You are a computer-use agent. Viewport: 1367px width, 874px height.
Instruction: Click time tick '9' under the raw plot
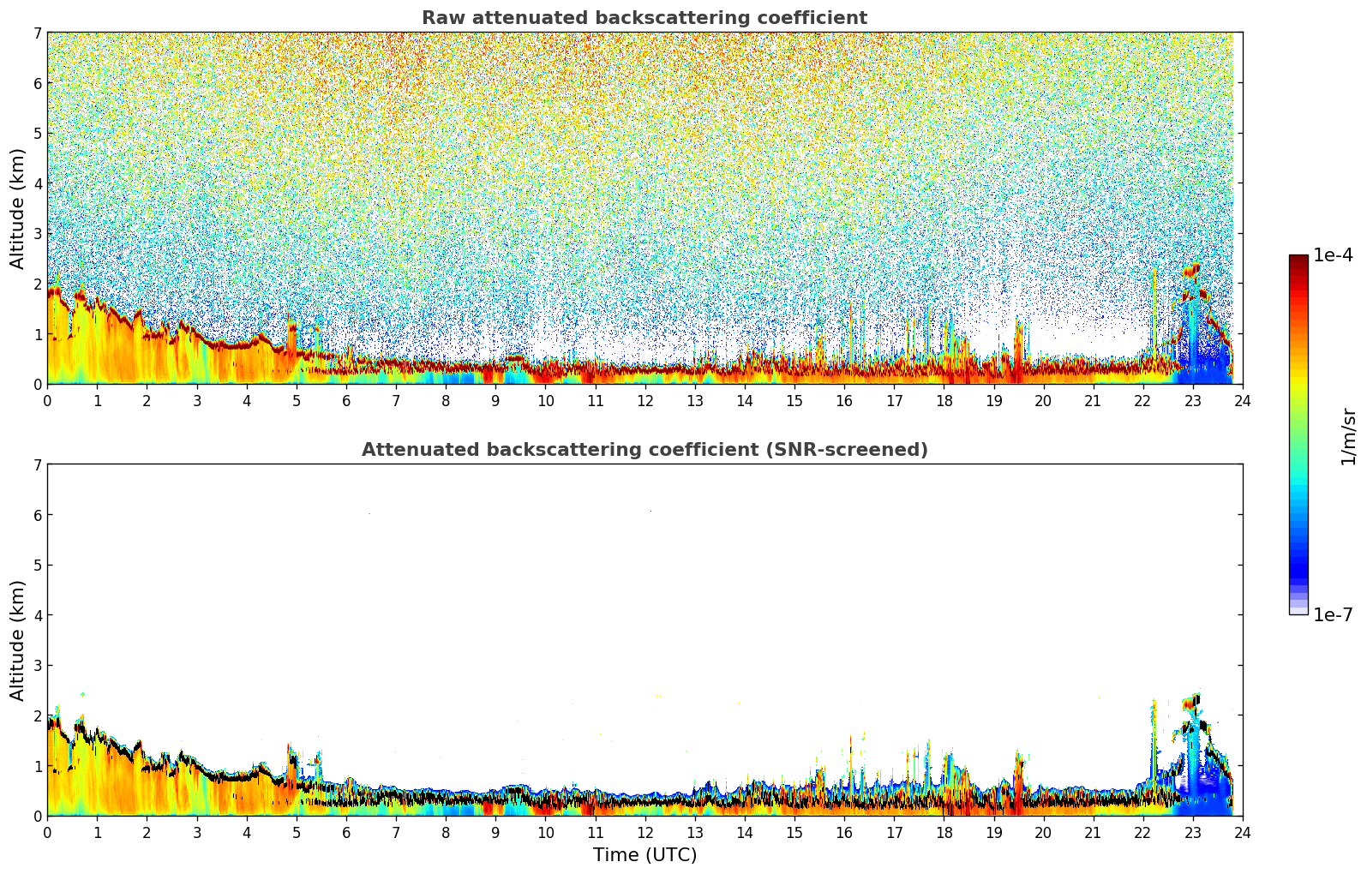[495, 401]
